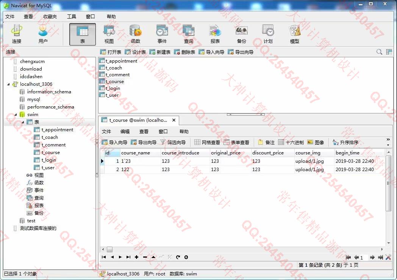The width and height of the screenshot is (397, 280).
Task: Open 备份 backup in main toolbar
Action: coord(241,34)
